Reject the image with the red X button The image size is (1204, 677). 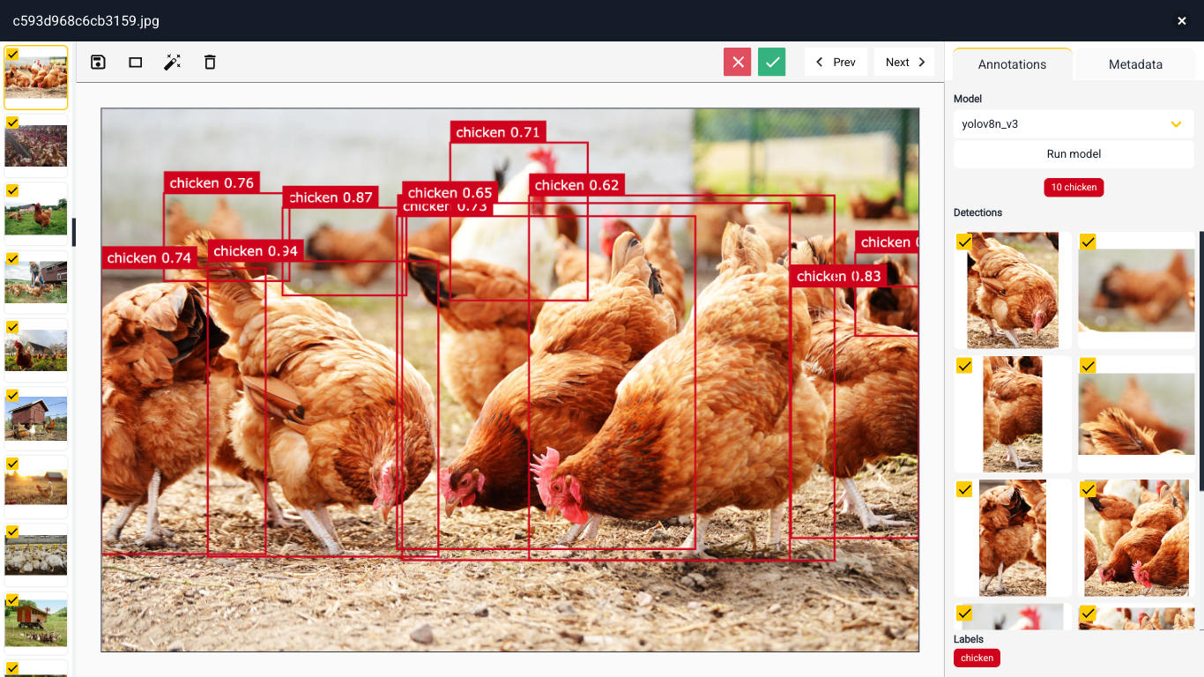pyautogui.click(x=738, y=62)
